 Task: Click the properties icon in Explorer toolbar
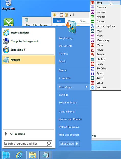[x=62, y=15]
